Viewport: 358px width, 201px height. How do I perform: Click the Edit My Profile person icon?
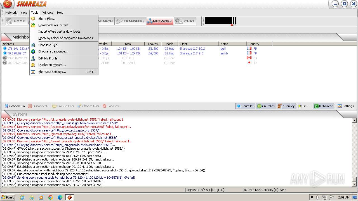(33, 58)
